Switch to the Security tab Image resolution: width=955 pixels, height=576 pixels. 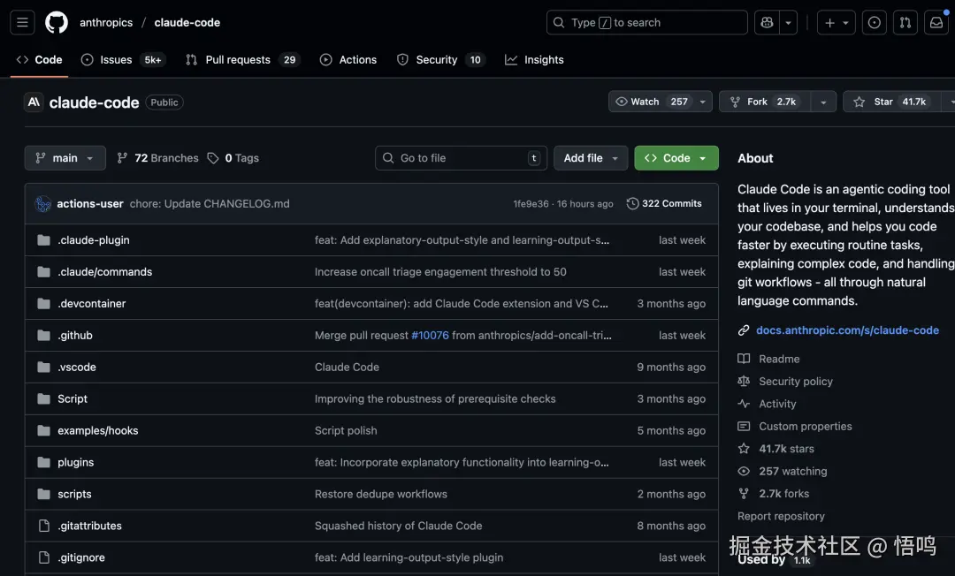440,59
